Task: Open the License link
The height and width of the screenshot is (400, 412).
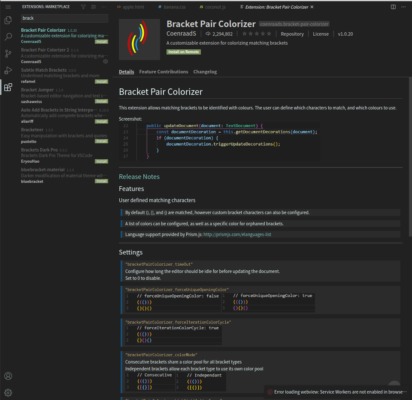Action: pos(321,34)
